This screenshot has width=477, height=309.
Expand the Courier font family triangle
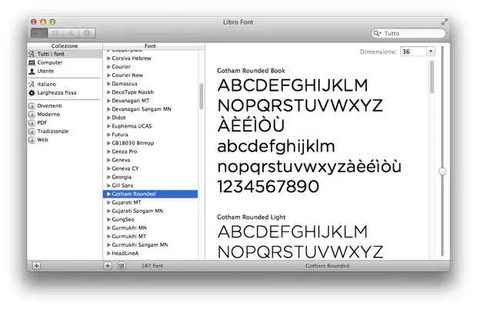point(108,67)
